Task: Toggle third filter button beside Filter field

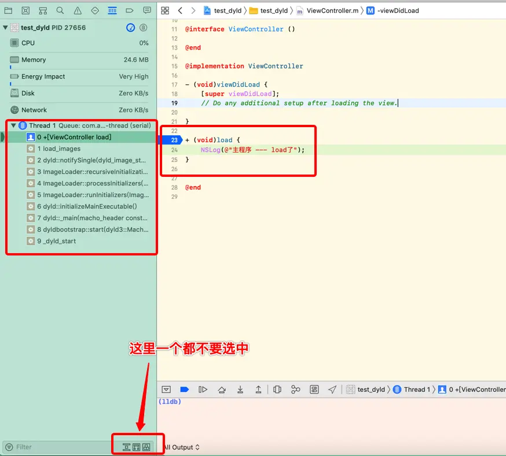Action: click(146, 447)
